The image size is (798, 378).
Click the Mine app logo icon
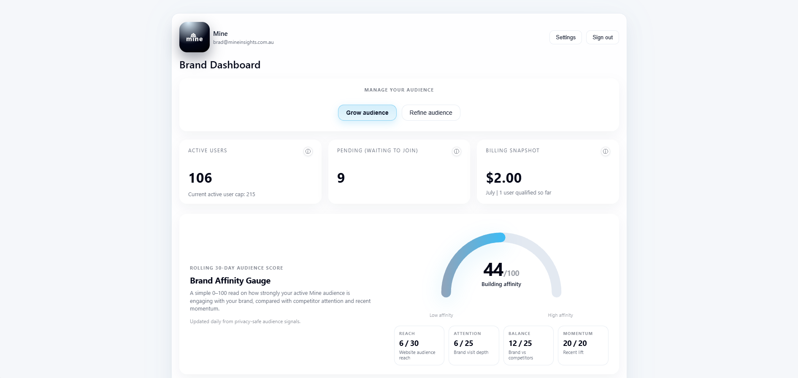tap(195, 37)
